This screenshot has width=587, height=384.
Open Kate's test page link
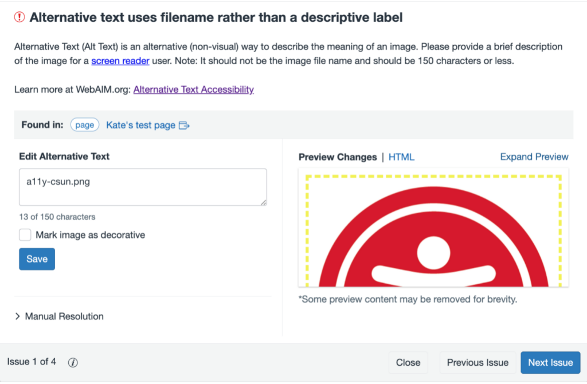pos(141,125)
